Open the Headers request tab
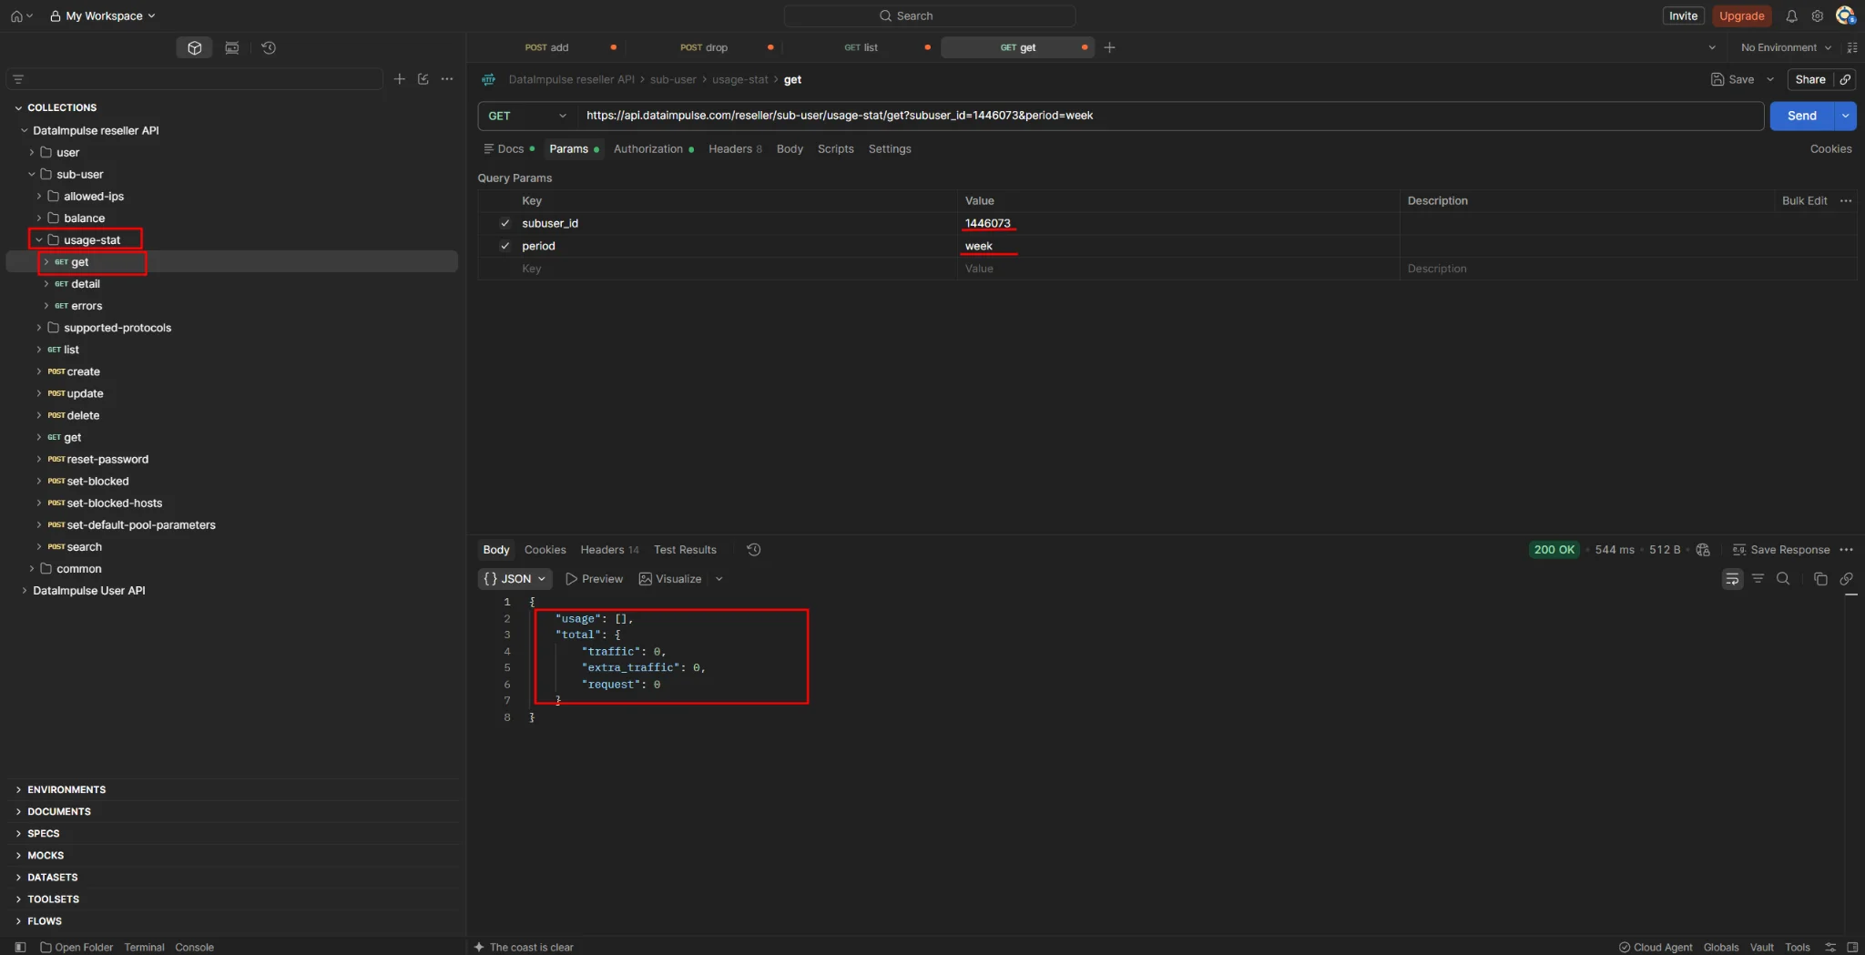Image resolution: width=1865 pixels, height=955 pixels. 736,149
